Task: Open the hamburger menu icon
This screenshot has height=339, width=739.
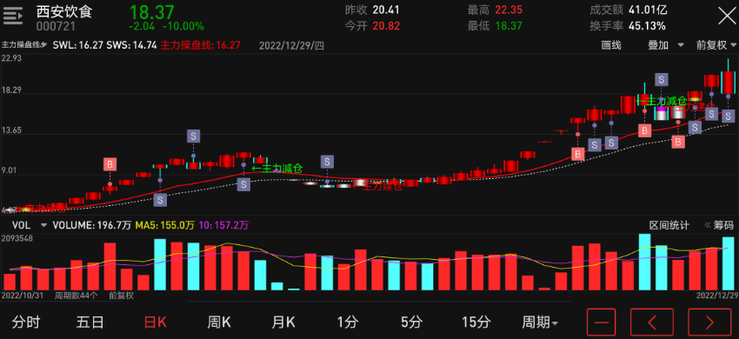Action: click(13, 17)
